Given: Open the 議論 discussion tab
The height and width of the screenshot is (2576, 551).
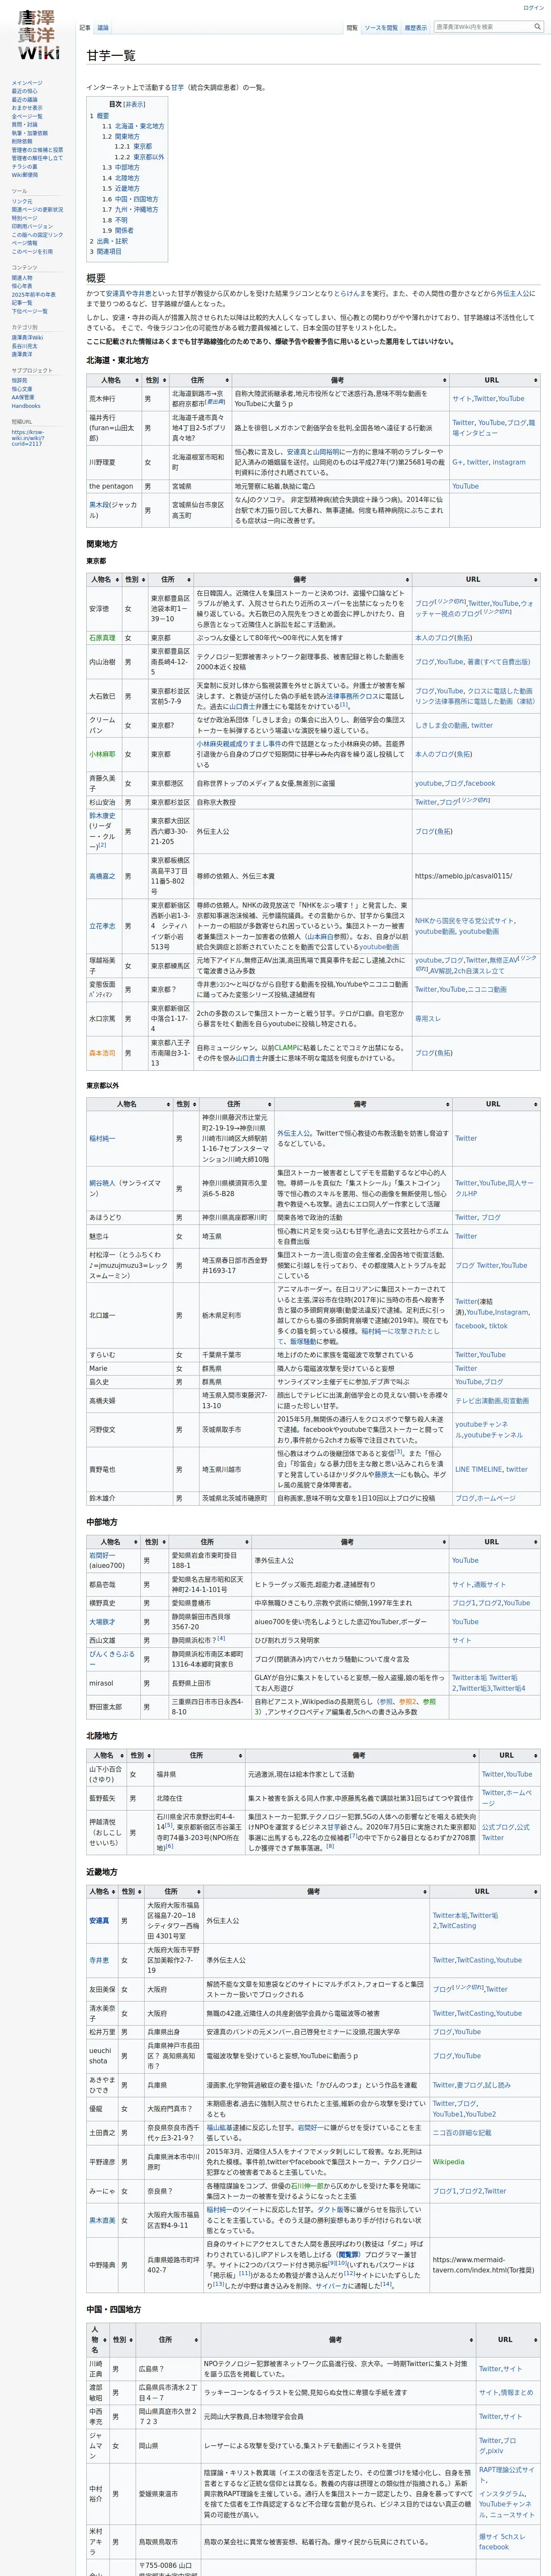Looking at the screenshot, I should pos(103,28).
